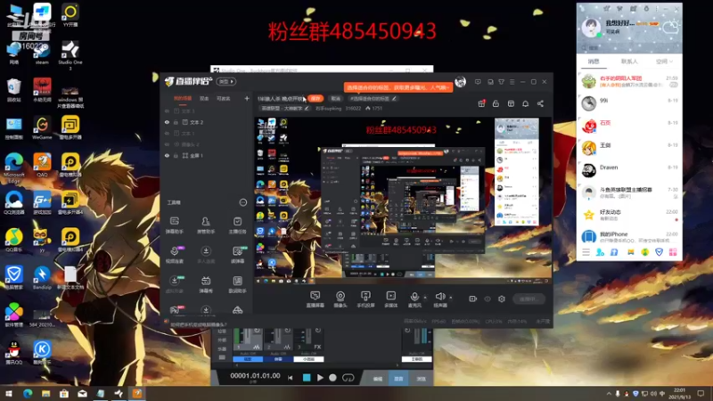This screenshot has height=401, width=713.
Task: Click the start streaming button
Action: 528,299
